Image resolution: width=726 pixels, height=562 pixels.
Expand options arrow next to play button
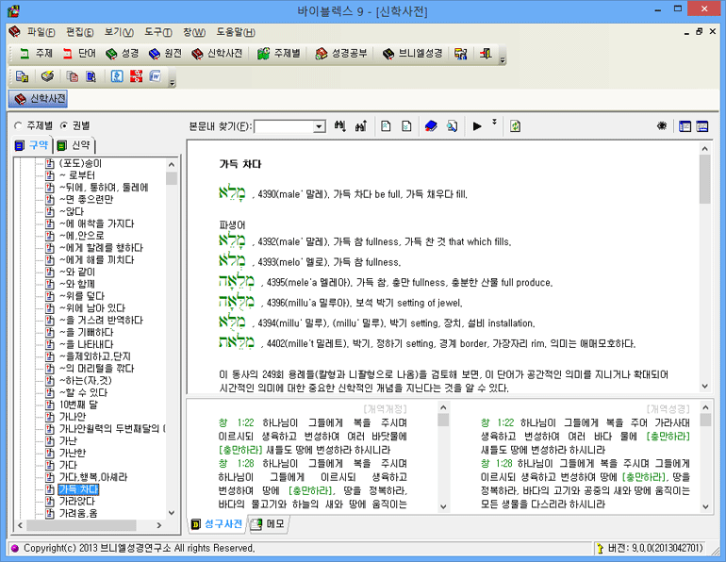click(x=494, y=122)
